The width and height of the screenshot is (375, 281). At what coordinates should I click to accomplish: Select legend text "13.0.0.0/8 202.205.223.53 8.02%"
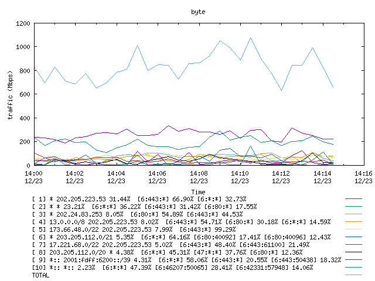click(104, 222)
